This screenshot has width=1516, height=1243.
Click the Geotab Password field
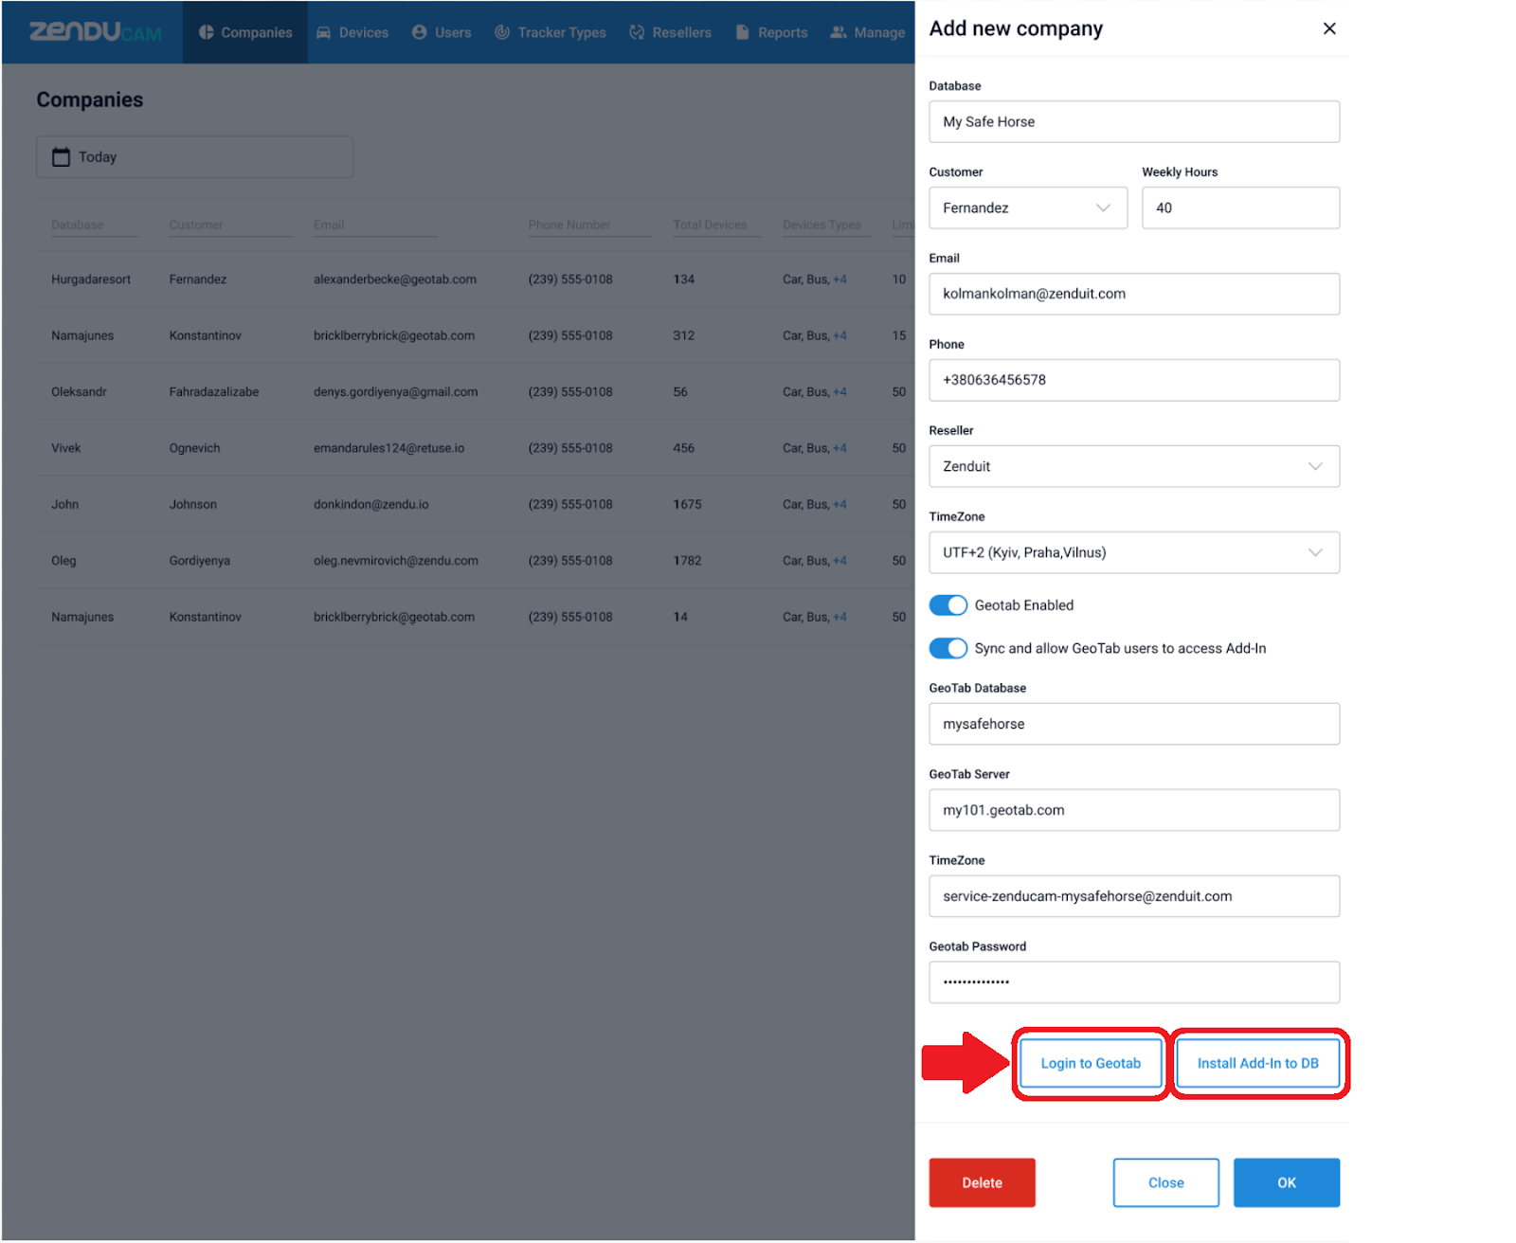(x=1134, y=982)
